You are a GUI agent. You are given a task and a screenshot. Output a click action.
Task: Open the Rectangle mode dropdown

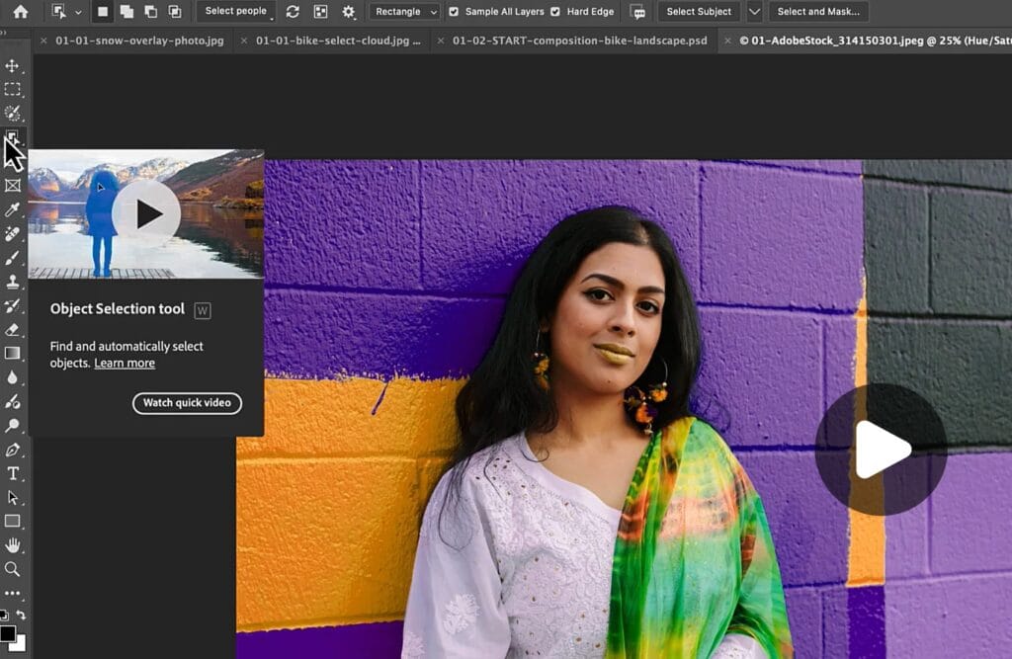[x=405, y=12]
